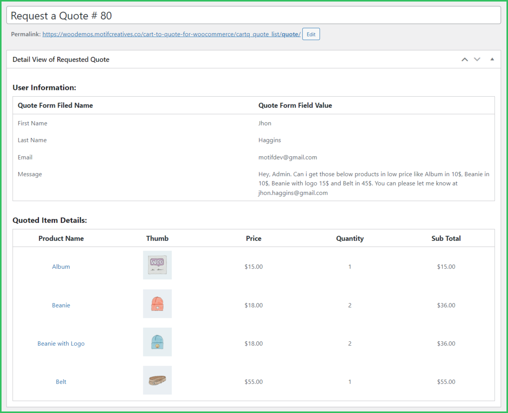
Task: Click the Price column header
Action: point(253,238)
